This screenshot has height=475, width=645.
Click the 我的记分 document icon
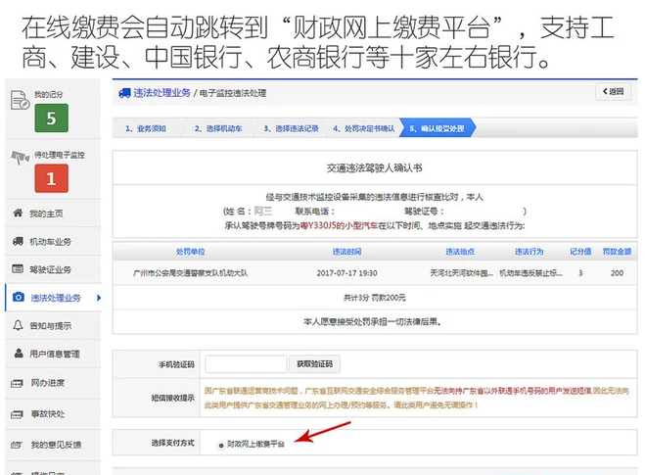coord(20,100)
